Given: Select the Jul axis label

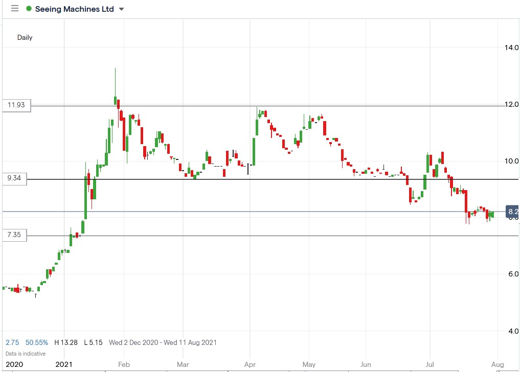Looking at the screenshot, I should pyautogui.click(x=429, y=364).
